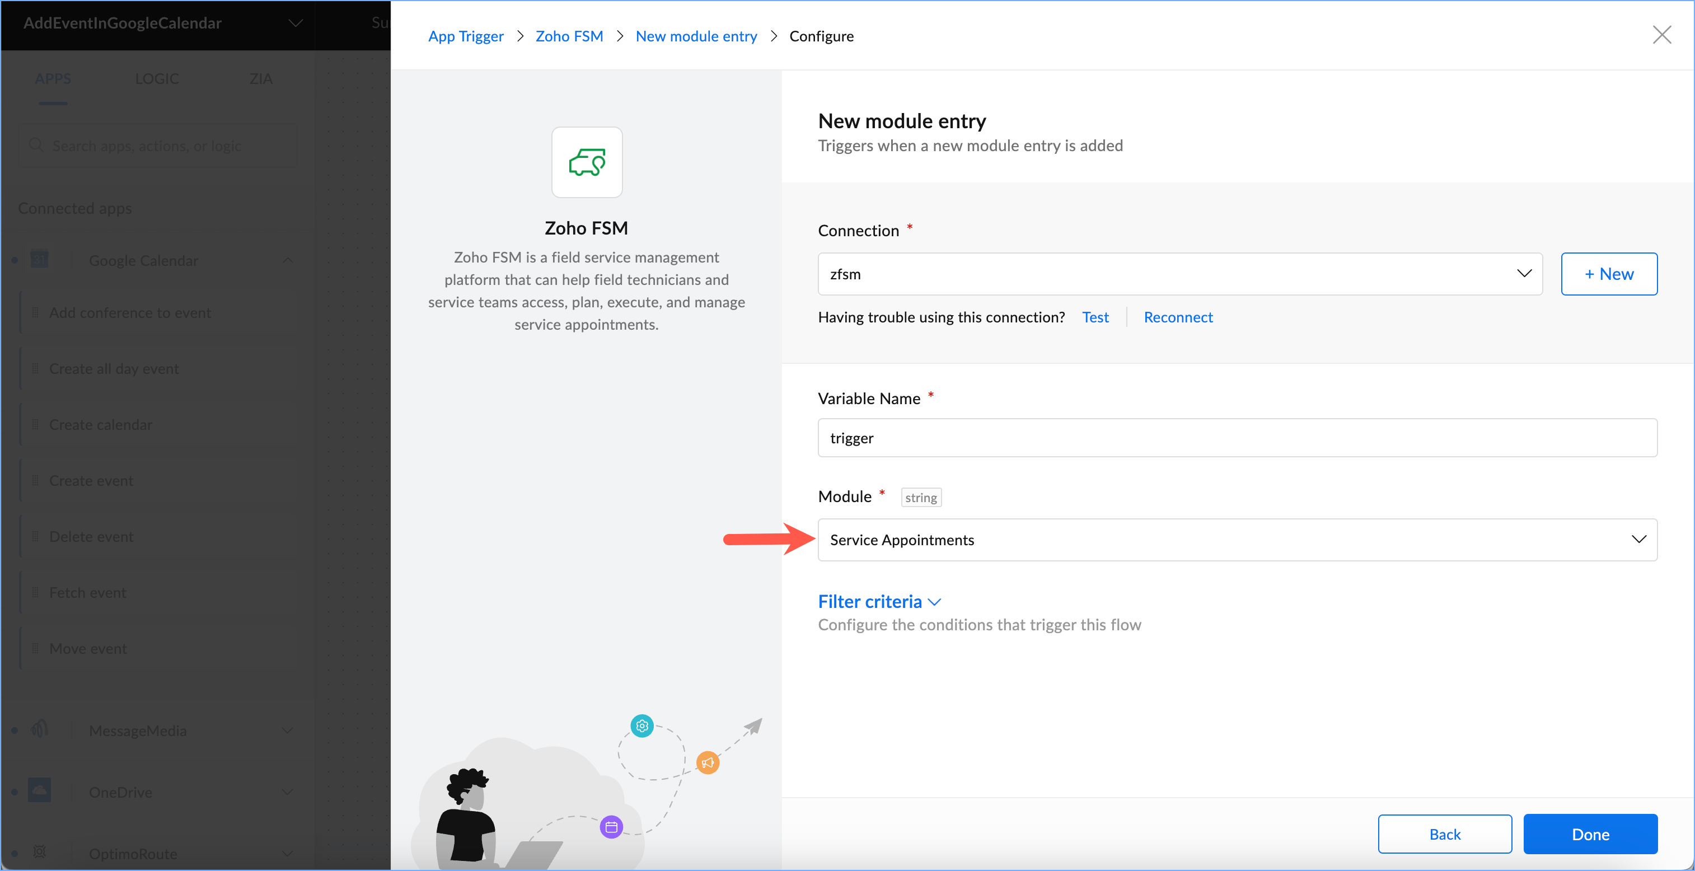Click the MessageMedia app icon
This screenshot has height=871, width=1695.
click(40, 729)
